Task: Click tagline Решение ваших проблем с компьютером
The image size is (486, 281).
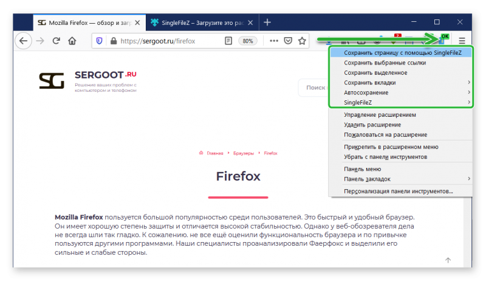Action: click(x=105, y=88)
